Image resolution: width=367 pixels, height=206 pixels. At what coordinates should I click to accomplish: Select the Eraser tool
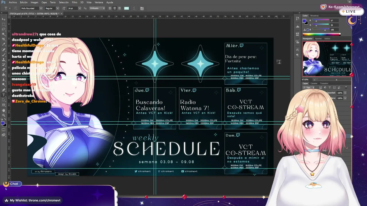4,70
